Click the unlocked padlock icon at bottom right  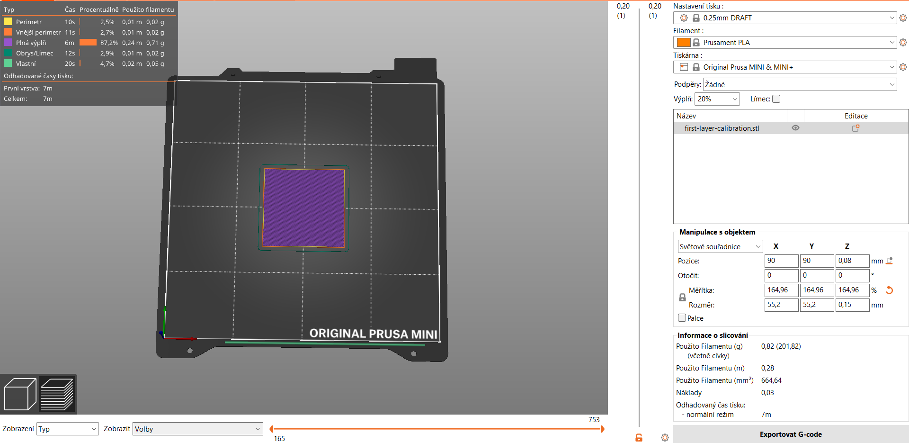pyautogui.click(x=638, y=437)
